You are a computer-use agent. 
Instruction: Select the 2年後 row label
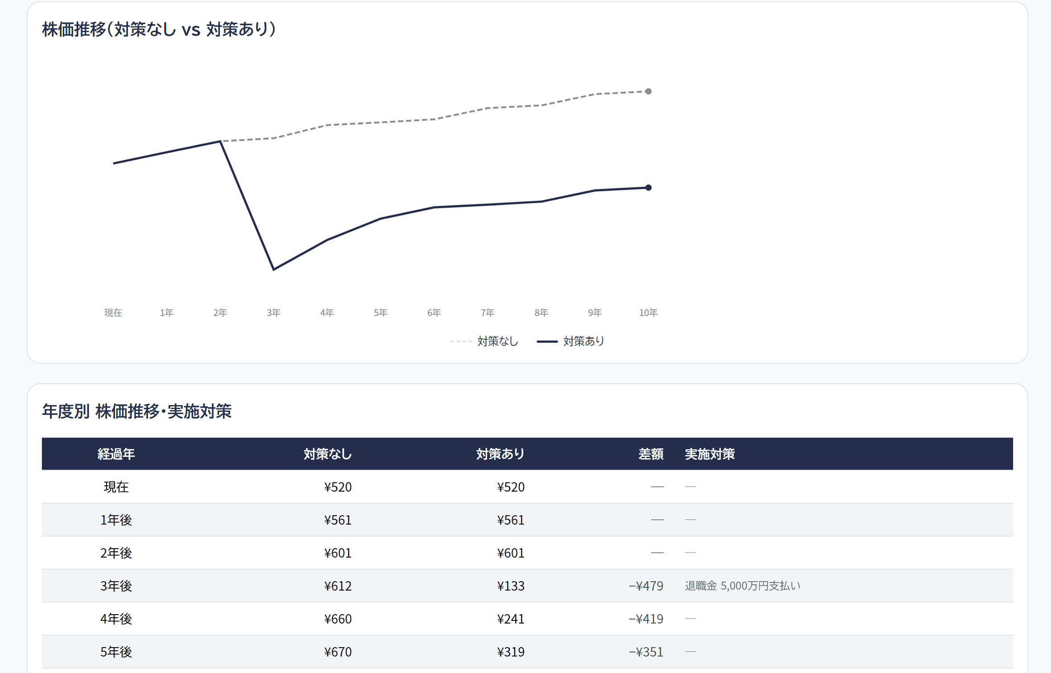(x=116, y=553)
